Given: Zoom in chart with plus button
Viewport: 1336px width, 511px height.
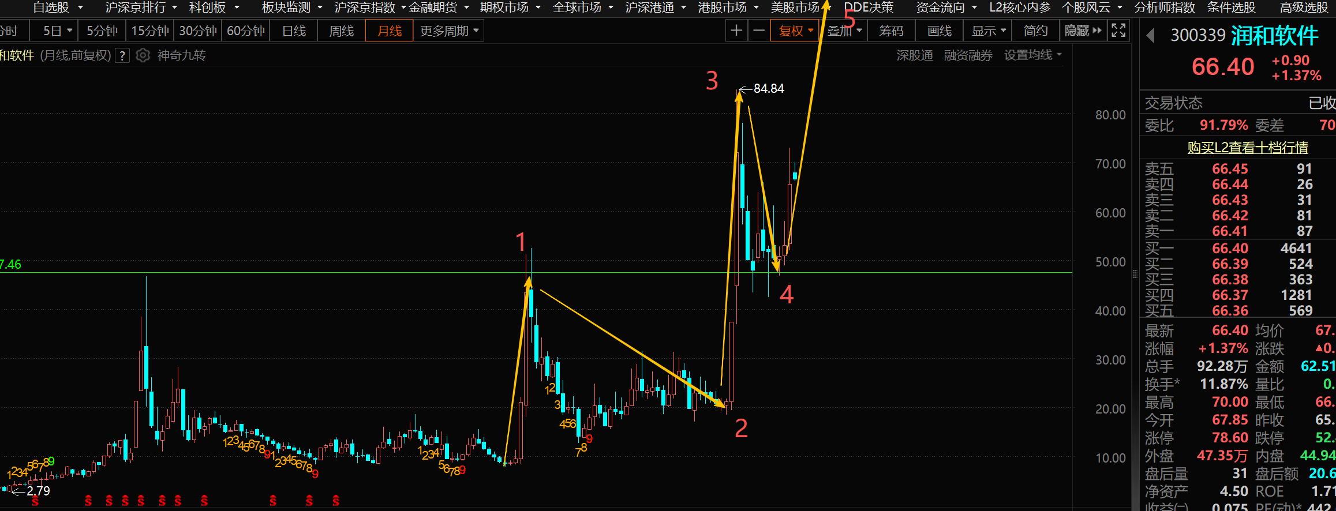Looking at the screenshot, I should [x=736, y=31].
